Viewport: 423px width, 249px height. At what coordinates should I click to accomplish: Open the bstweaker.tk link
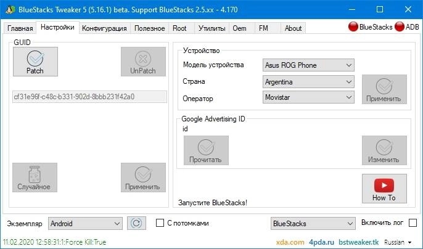click(x=358, y=242)
